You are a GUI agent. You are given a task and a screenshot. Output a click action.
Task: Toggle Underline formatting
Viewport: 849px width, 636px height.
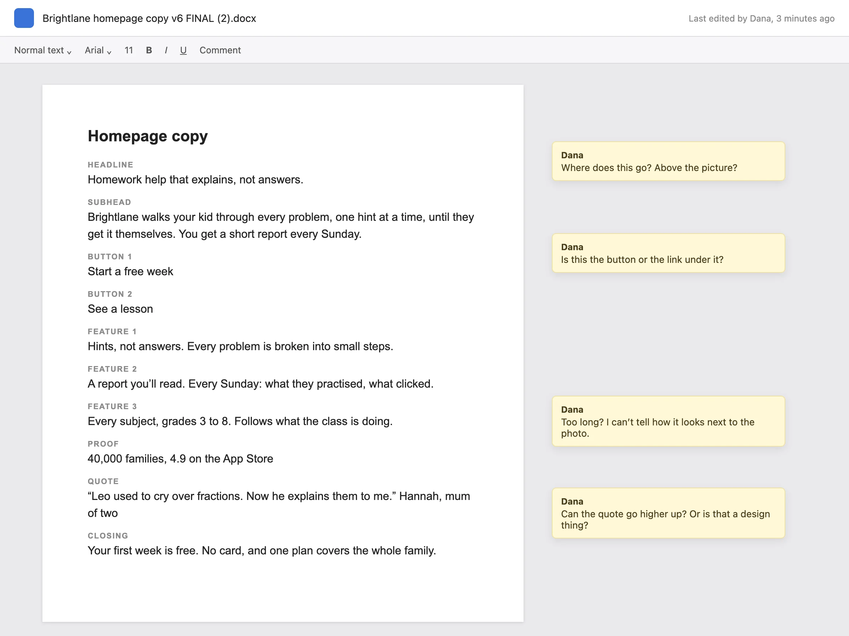183,50
